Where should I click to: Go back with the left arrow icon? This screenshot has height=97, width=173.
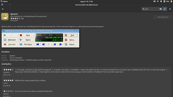[3, 9]
